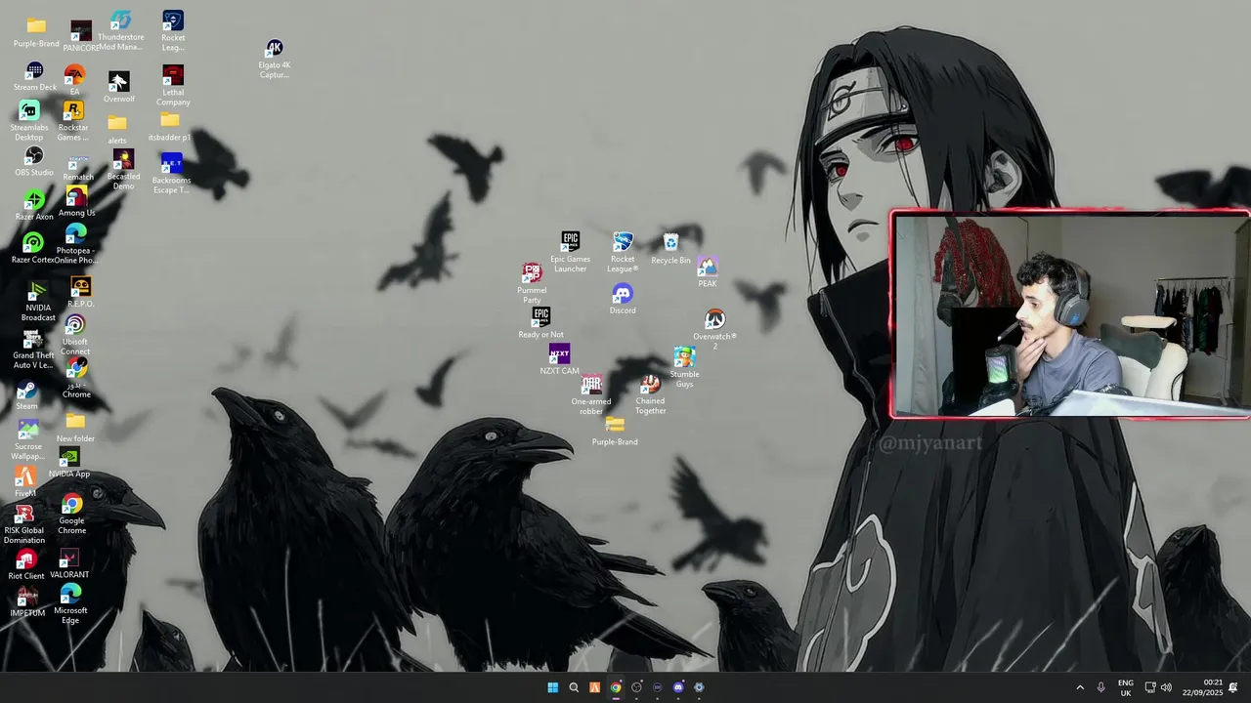1251x703 pixels.
Task: Select the NVIDIA App shortcut
Action: pos(69,463)
